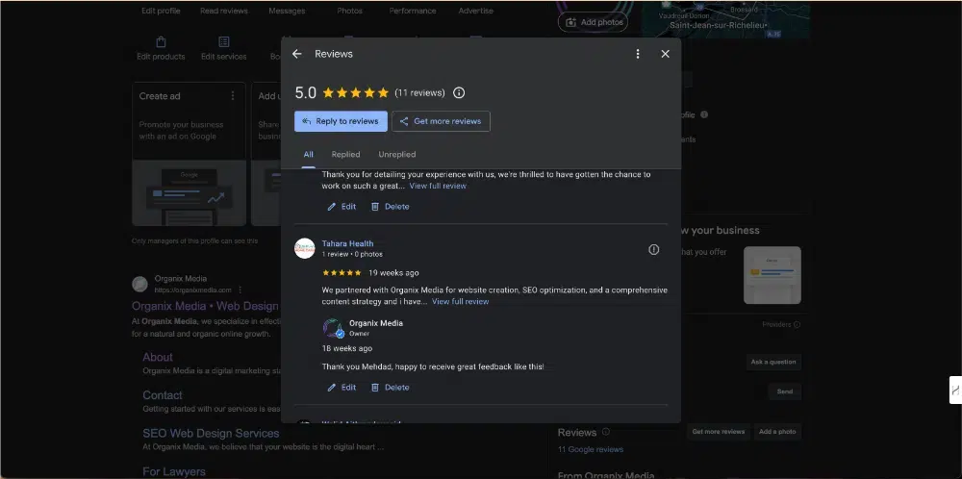Delete the reply to Mehdad
The height and width of the screenshot is (479, 962).
point(391,388)
